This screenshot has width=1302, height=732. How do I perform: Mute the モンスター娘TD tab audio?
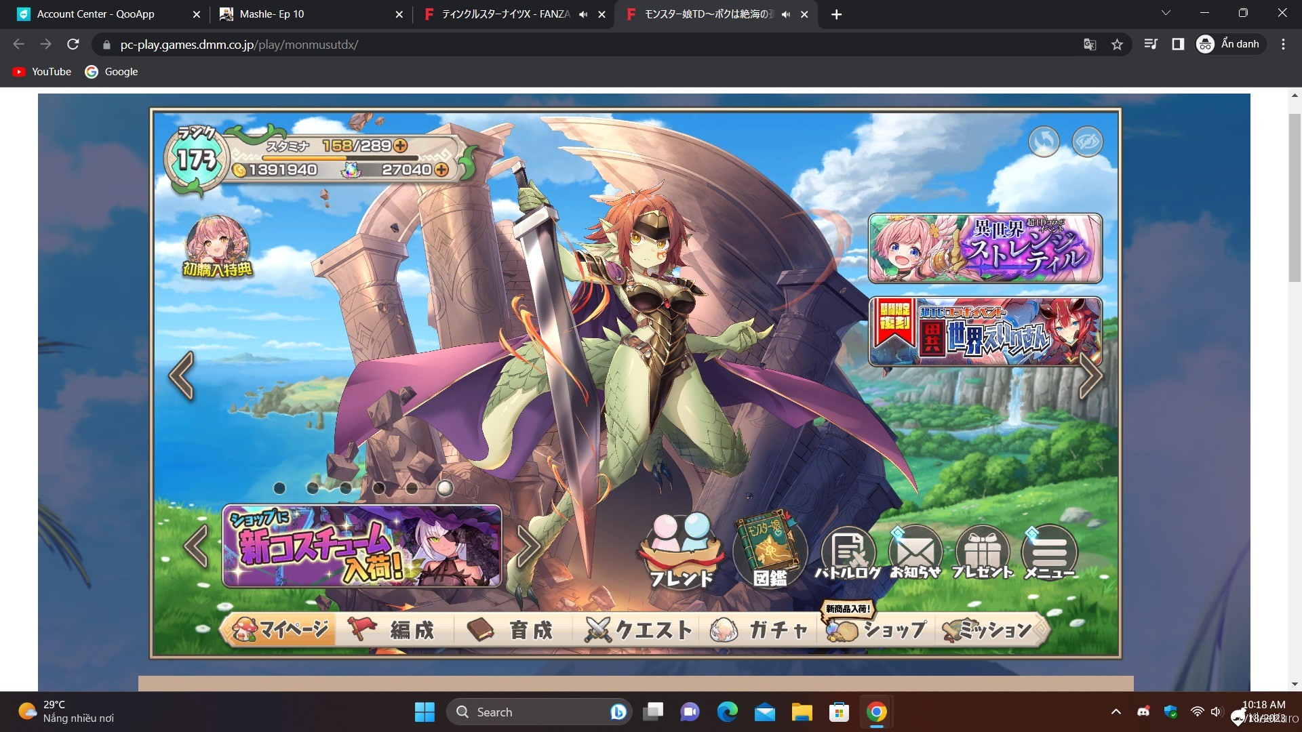click(x=785, y=14)
